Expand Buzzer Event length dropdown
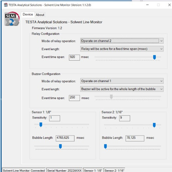172x172 pixels. [122, 89]
